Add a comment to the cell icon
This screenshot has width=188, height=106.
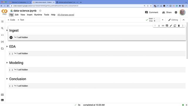click(x=167, y=26)
